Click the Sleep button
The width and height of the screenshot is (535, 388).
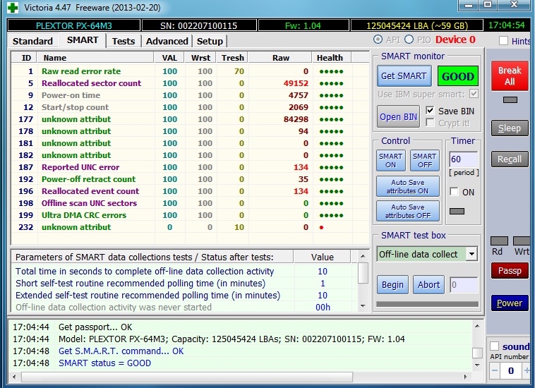tap(510, 128)
